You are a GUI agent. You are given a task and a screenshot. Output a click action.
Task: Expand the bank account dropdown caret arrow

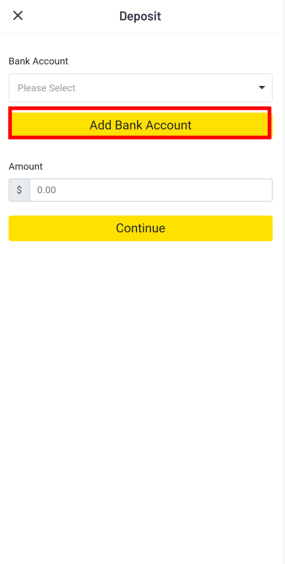262,88
